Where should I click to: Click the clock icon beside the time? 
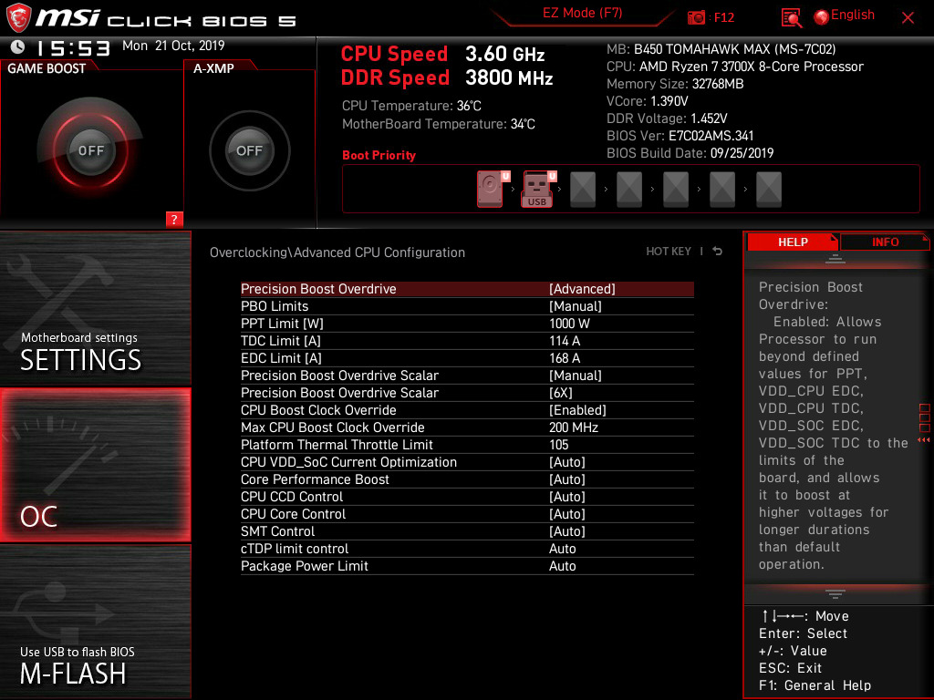click(18, 46)
